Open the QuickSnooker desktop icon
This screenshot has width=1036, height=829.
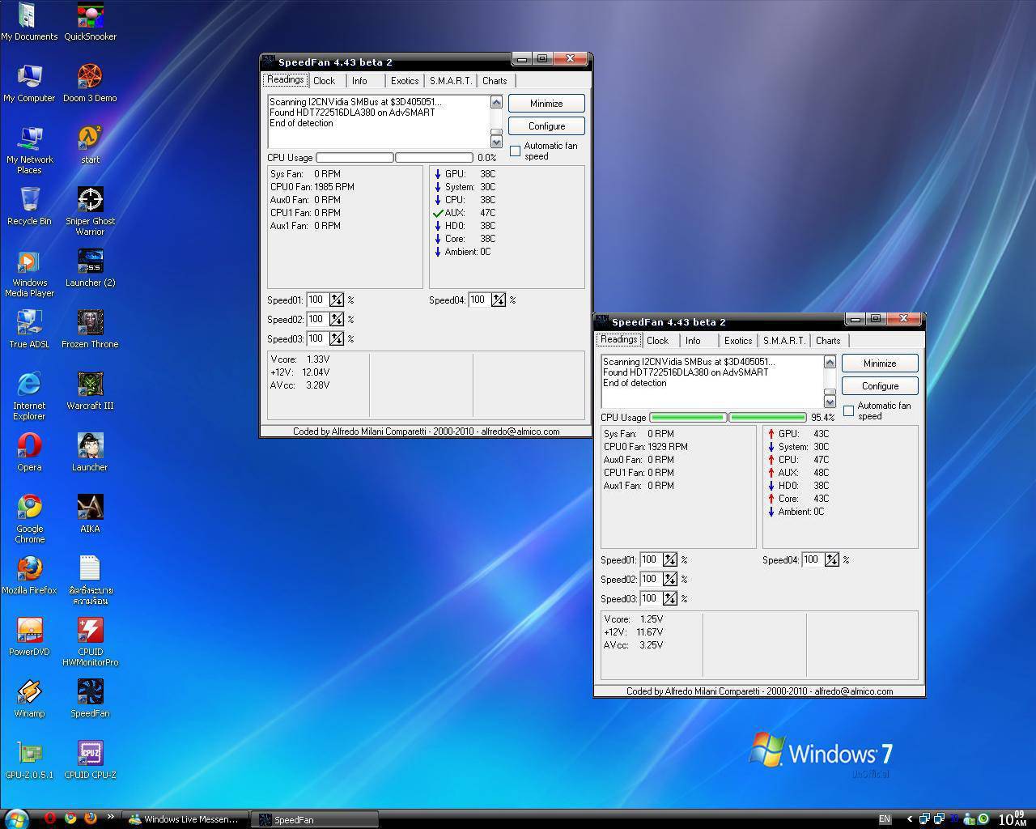90,22
